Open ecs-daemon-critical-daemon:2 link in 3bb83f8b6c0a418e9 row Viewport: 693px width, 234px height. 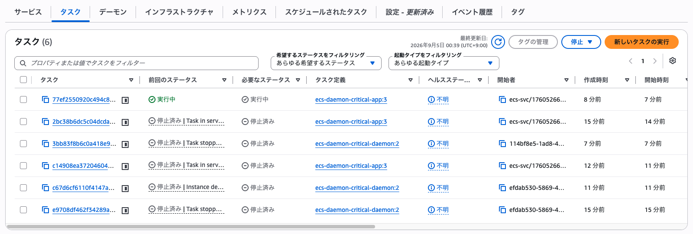pos(357,144)
